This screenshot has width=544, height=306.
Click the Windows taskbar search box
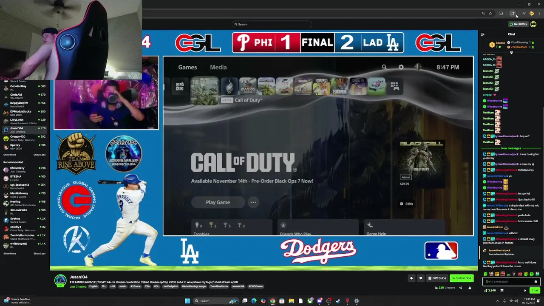pos(215,301)
